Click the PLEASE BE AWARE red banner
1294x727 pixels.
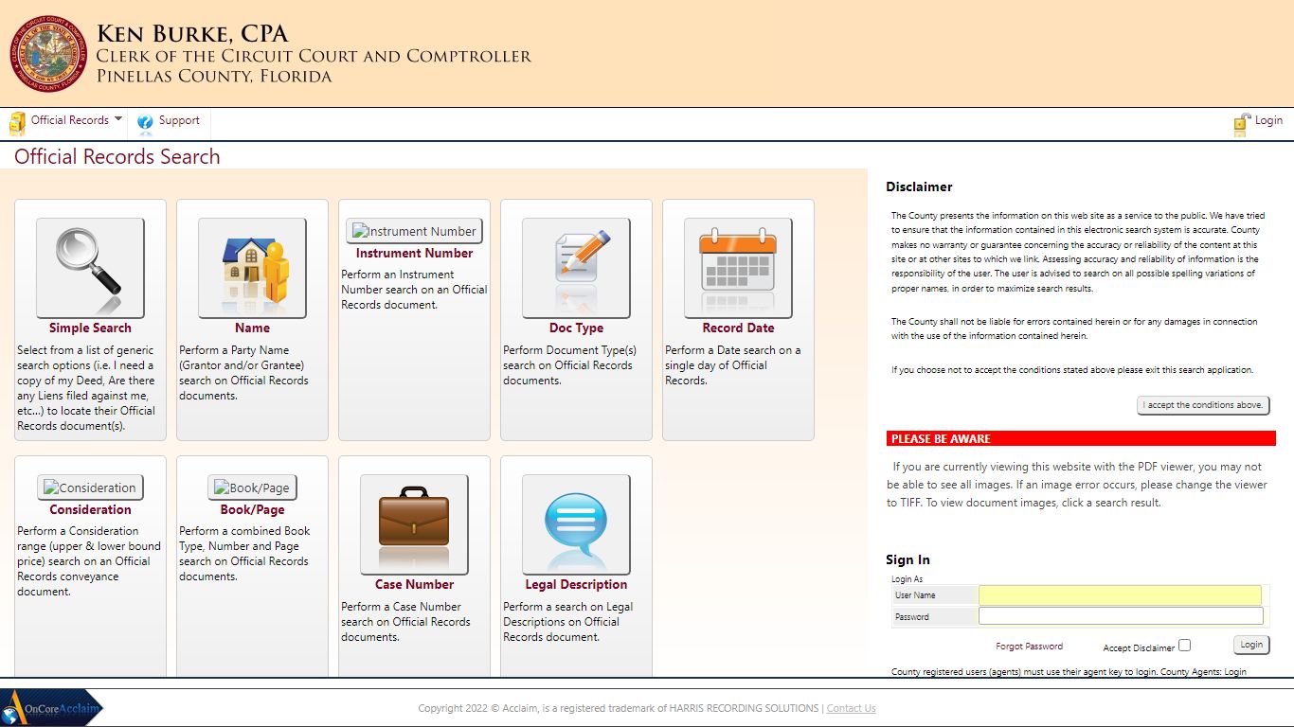click(x=1081, y=439)
